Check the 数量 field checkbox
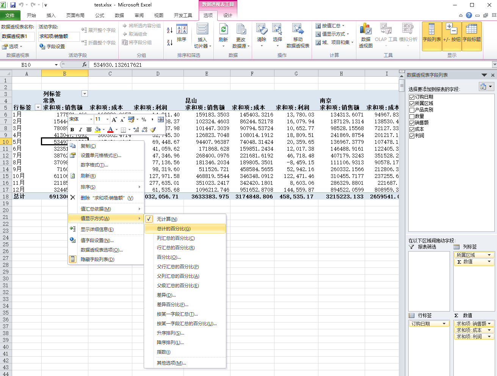This screenshot has width=497, height=376. click(412, 116)
